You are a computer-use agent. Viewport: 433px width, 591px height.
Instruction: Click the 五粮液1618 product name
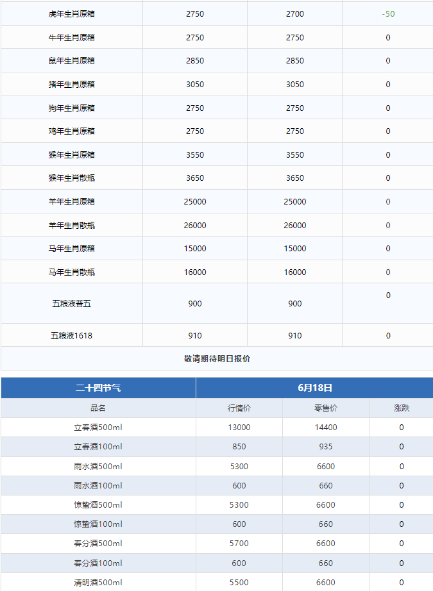72,336
